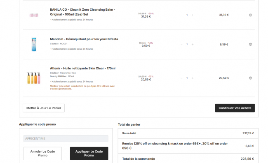The width and height of the screenshot is (268, 163).
Task: Click Appliquer Le Code Promo button
Action: coord(89,154)
